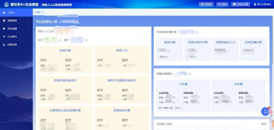The image size is (274, 130).
Task: Click the 分办转办 sidebar icon
Action: click(x=4, y=37)
